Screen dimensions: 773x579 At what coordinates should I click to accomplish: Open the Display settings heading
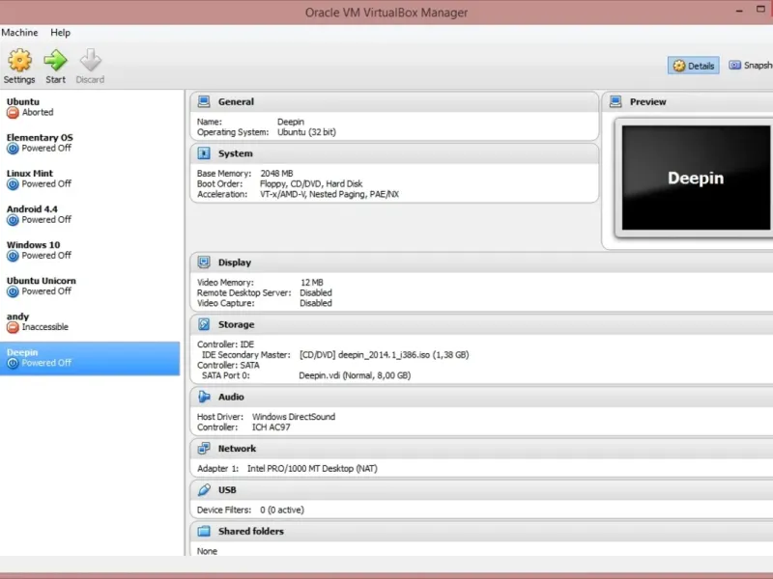point(235,262)
